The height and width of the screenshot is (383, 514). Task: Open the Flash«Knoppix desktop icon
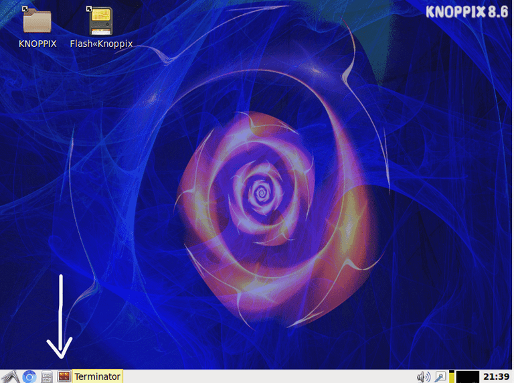pos(100,21)
